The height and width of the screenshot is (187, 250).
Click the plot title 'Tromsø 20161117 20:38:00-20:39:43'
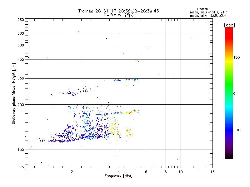point(118,11)
